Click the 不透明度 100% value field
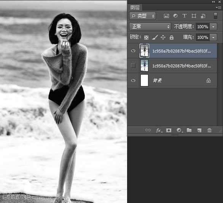Viewport: 223px width, 203px height. tap(203, 27)
